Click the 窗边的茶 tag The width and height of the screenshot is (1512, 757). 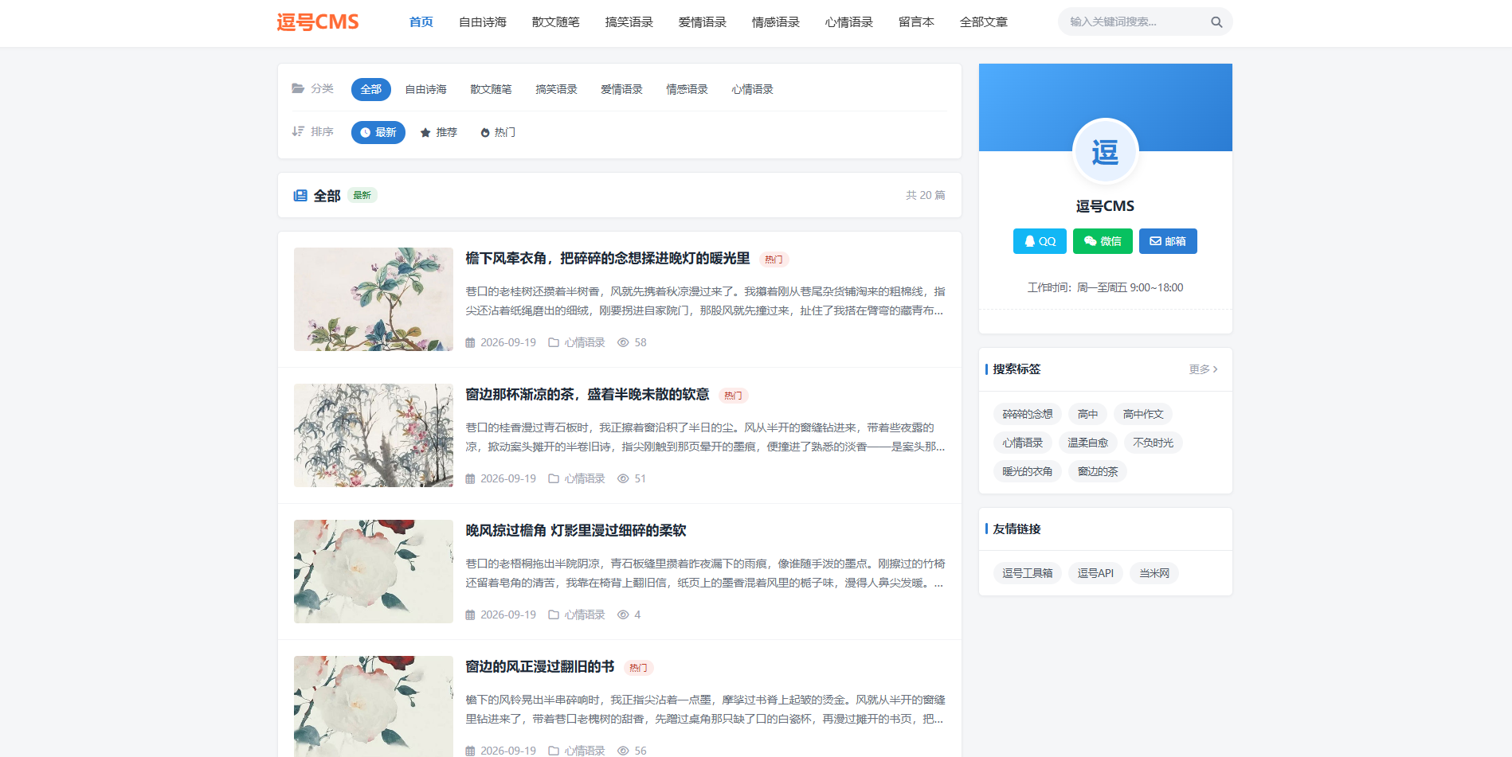point(1097,471)
